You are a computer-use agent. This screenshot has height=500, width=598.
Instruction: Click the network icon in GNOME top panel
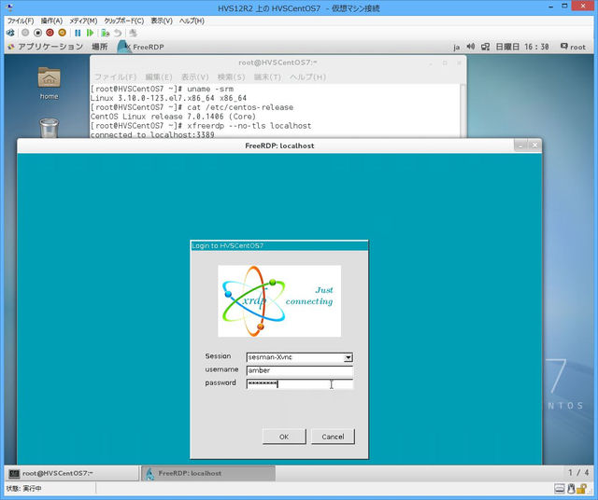(x=486, y=46)
